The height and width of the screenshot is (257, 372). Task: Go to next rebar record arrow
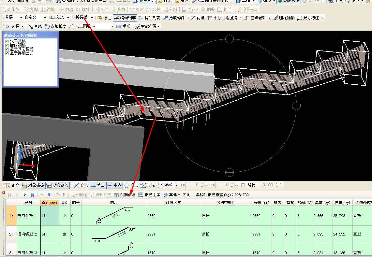[25, 195]
